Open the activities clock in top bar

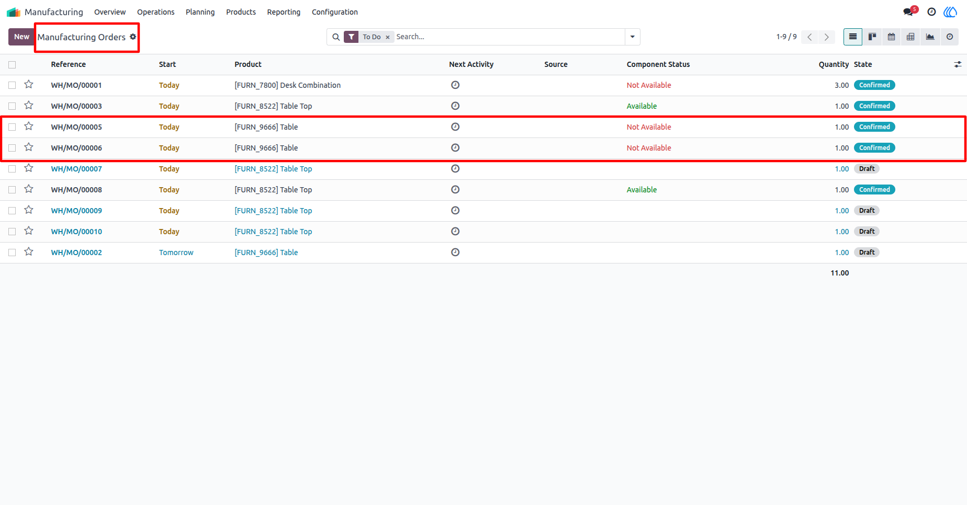pyautogui.click(x=931, y=12)
